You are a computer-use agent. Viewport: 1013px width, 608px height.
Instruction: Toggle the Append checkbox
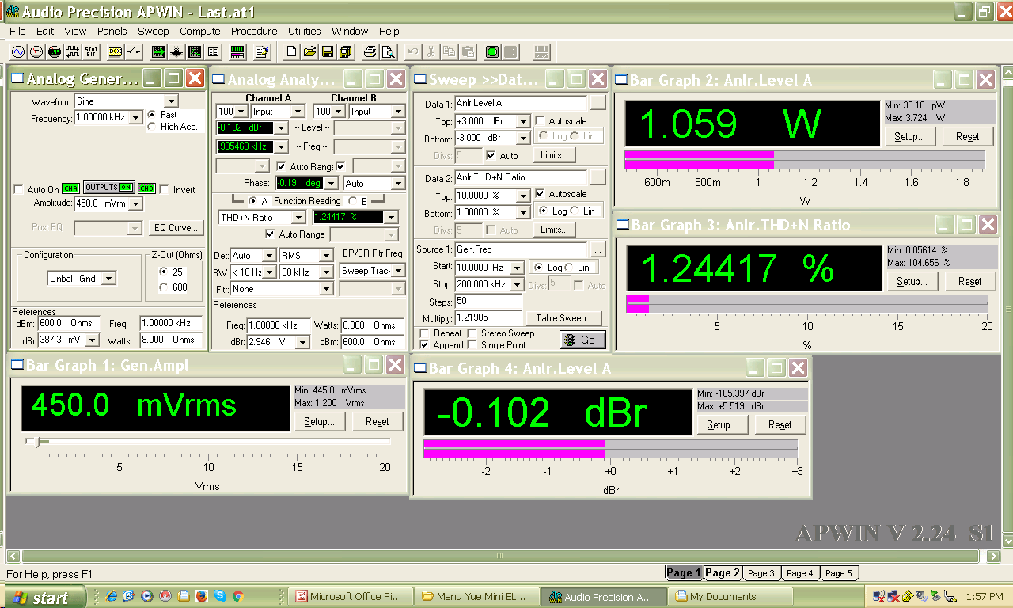coord(425,345)
